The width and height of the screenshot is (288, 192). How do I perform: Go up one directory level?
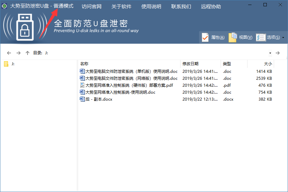(x=28, y=53)
